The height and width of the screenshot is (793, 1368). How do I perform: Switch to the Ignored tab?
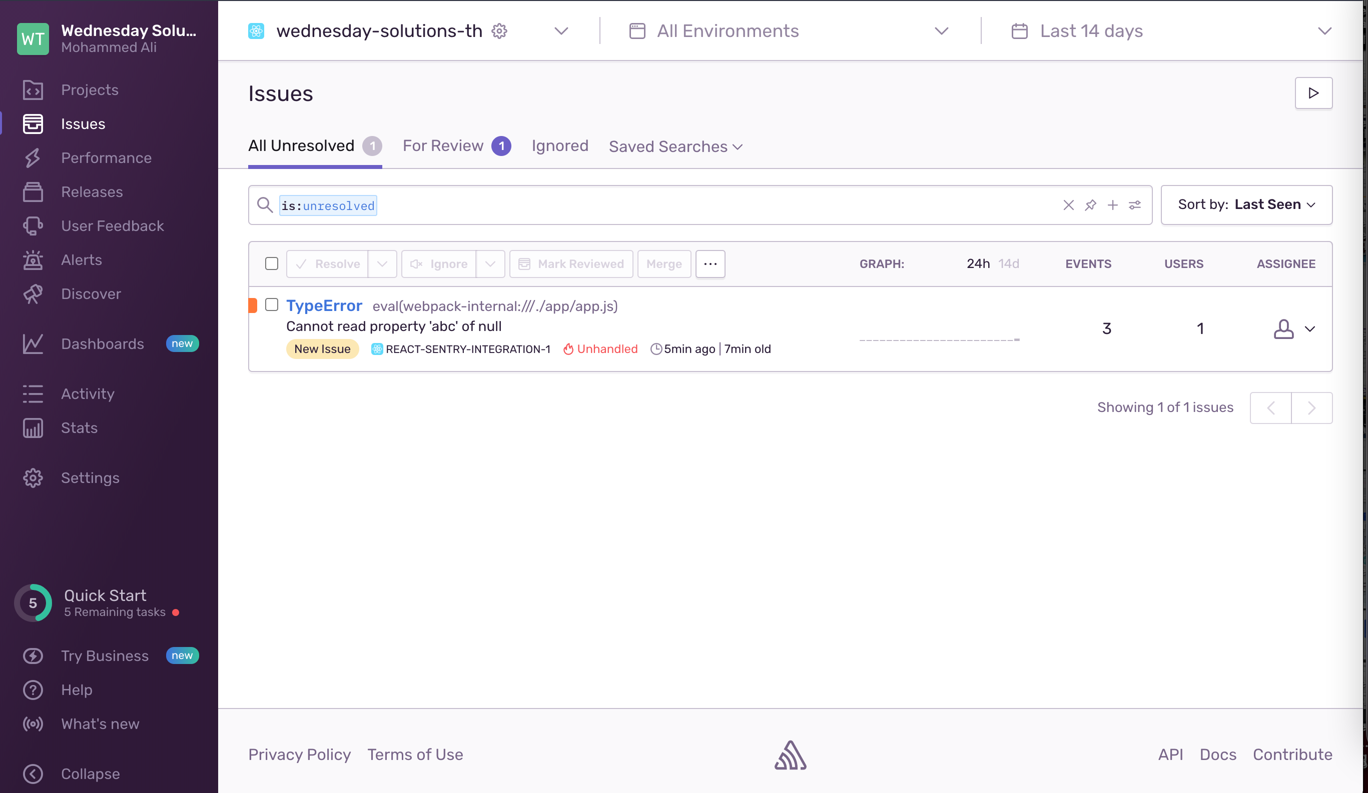tap(560, 146)
